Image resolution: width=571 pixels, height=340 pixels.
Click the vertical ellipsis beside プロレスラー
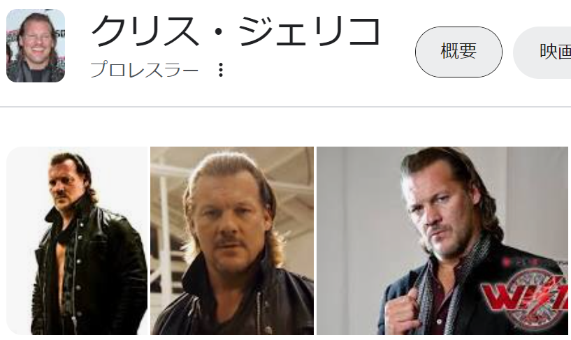tap(221, 70)
